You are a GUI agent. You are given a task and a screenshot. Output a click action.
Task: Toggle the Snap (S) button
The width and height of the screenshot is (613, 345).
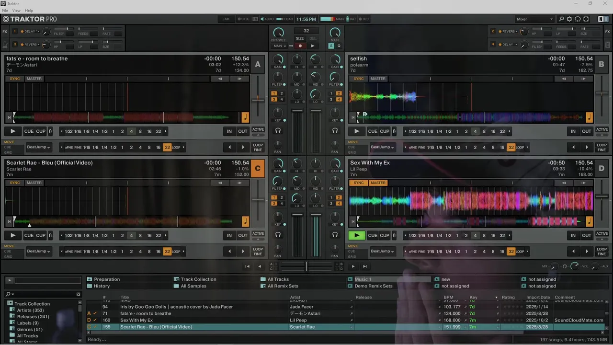[x=331, y=46]
